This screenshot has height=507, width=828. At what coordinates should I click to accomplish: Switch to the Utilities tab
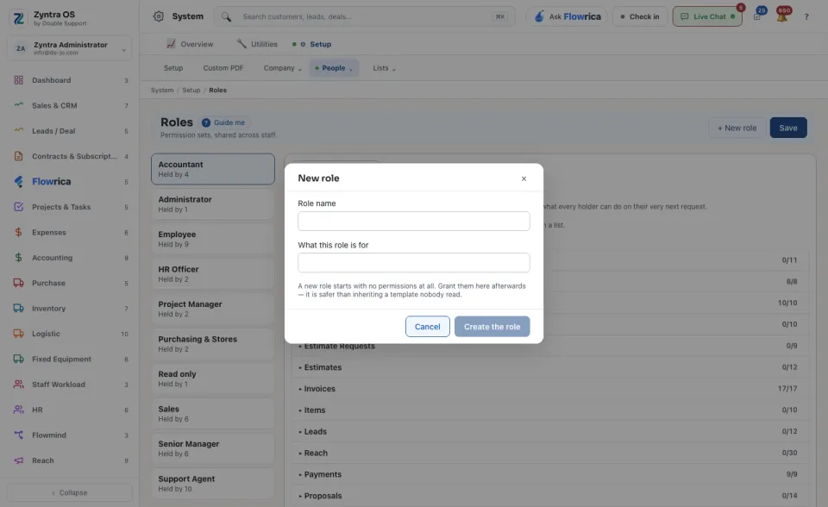coord(257,44)
